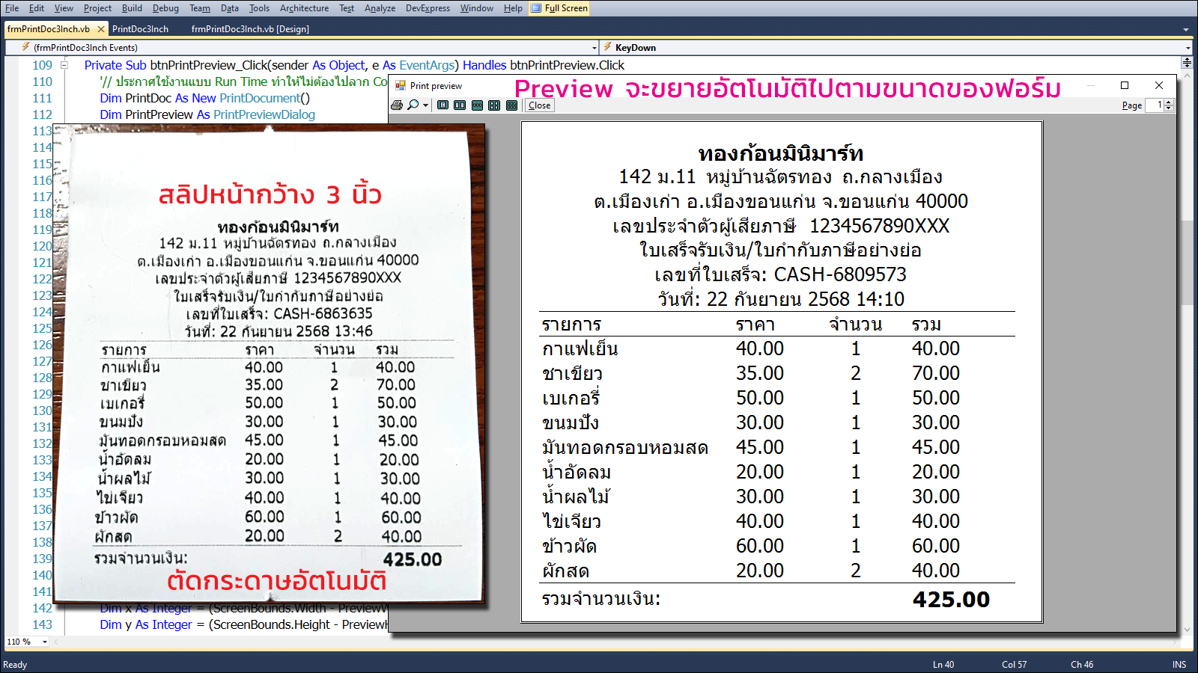Toggle the Full Screen button
Image resolution: width=1198 pixels, height=673 pixels.
[x=559, y=8]
